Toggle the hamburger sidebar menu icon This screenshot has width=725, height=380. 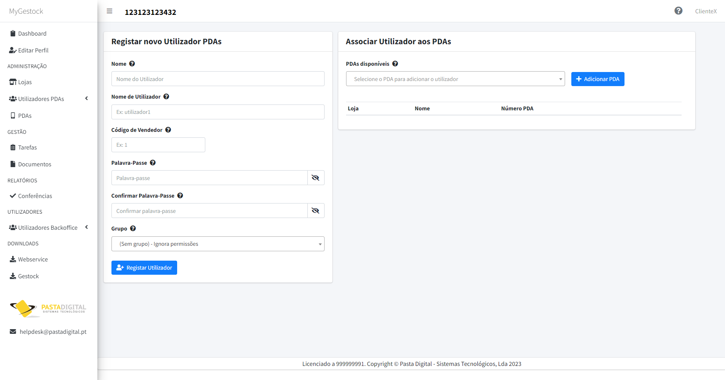point(109,11)
